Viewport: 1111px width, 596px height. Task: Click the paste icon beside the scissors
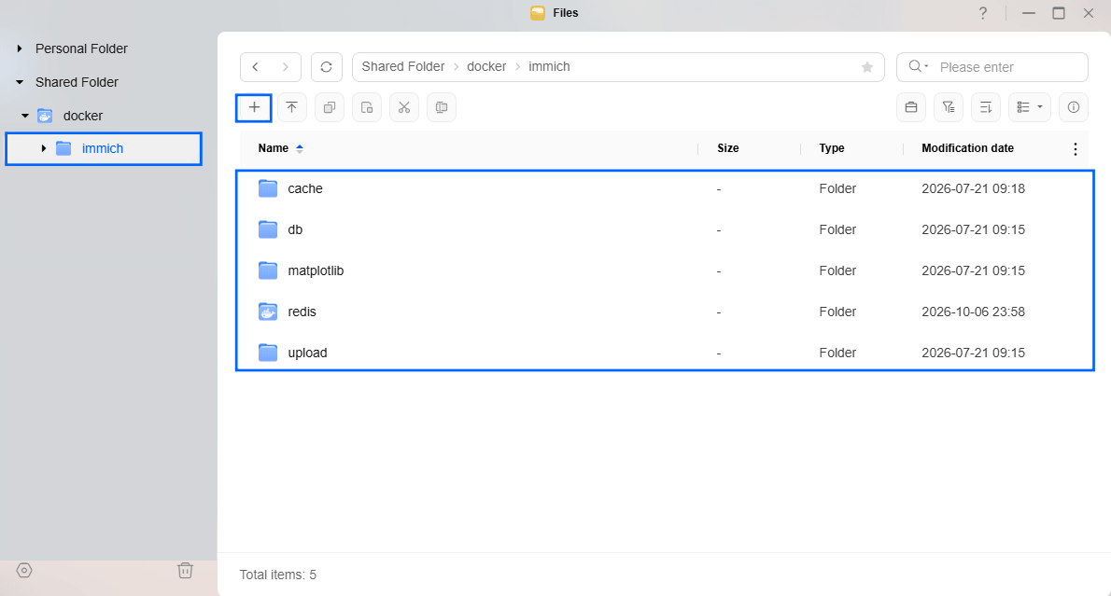click(x=367, y=107)
